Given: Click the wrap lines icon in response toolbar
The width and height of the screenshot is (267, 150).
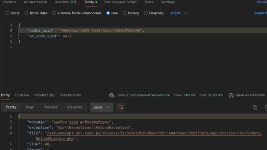Looking at the screenshot, I should pyautogui.click(x=121, y=107).
